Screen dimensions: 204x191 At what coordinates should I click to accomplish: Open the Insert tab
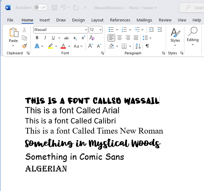coord(45,20)
